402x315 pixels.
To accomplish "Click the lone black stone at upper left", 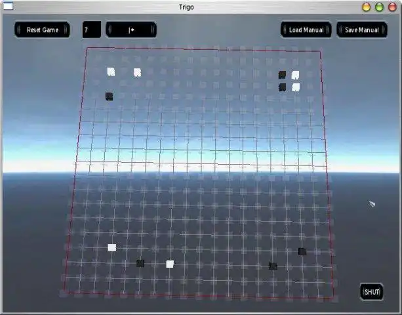I will pos(110,96).
